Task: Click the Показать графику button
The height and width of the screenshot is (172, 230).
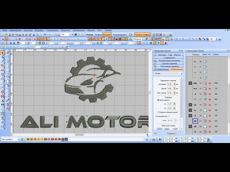Action: (x=142, y=35)
